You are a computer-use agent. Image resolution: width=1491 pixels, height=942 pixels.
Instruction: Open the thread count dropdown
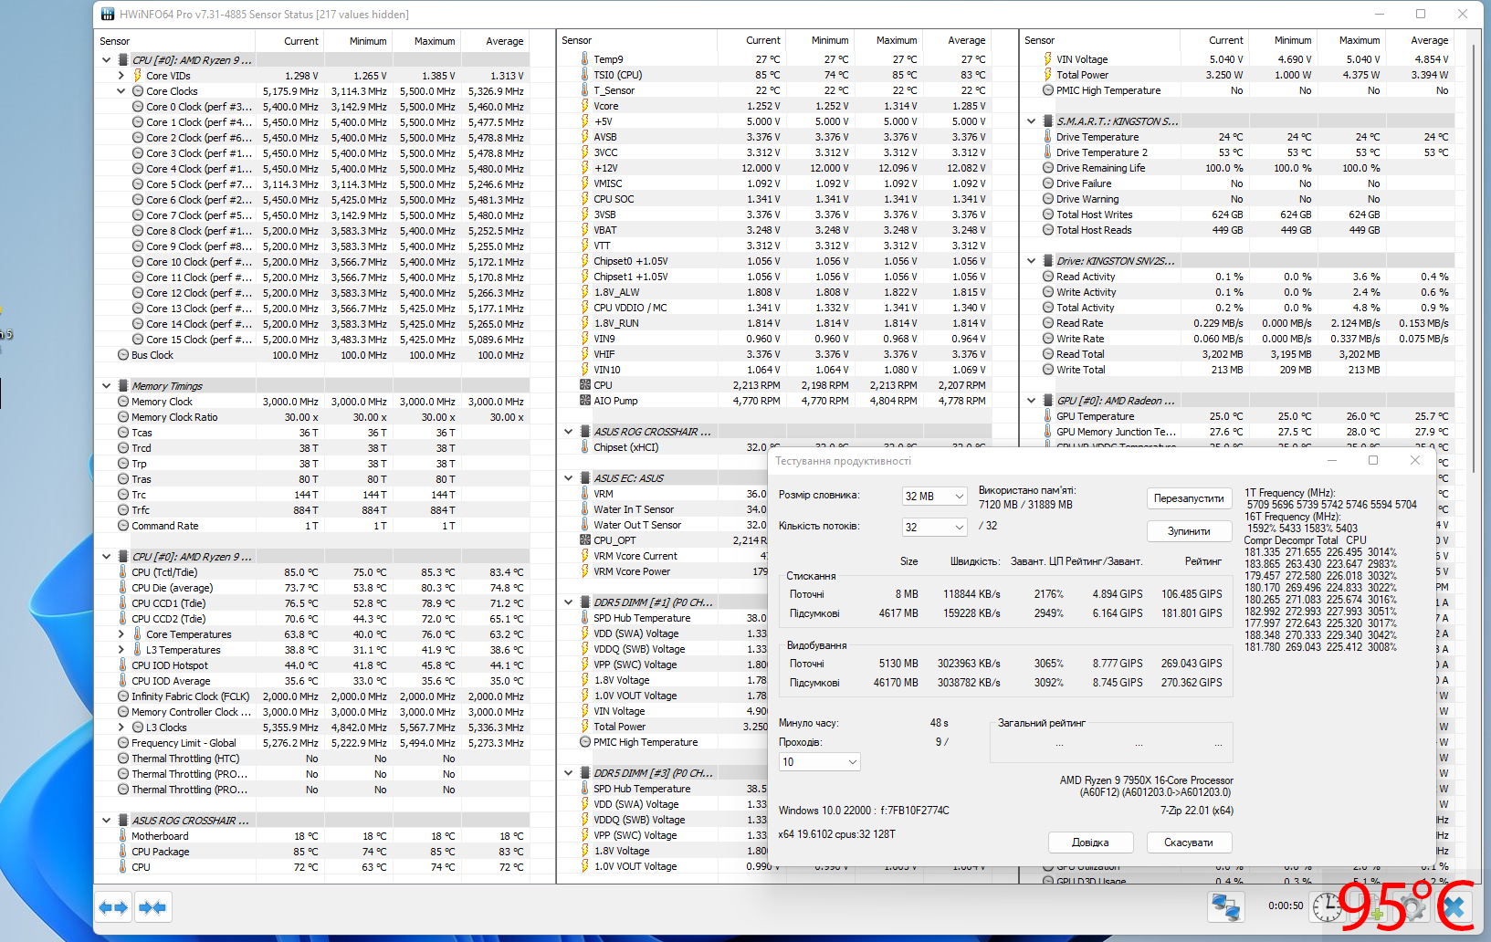934,527
